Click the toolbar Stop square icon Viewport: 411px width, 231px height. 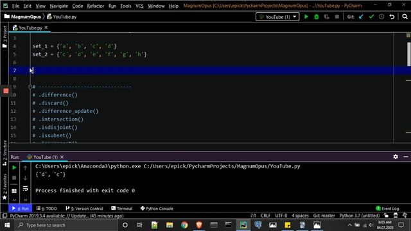coord(337,17)
